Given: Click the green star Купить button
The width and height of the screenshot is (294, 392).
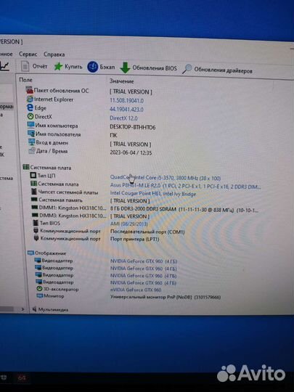Looking at the screenshot, I should 68,67.
